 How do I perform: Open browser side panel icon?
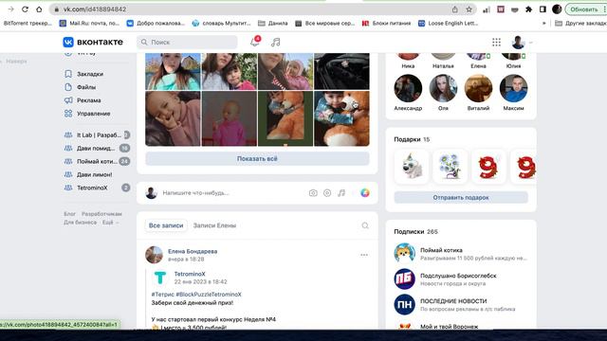point(543,9)
